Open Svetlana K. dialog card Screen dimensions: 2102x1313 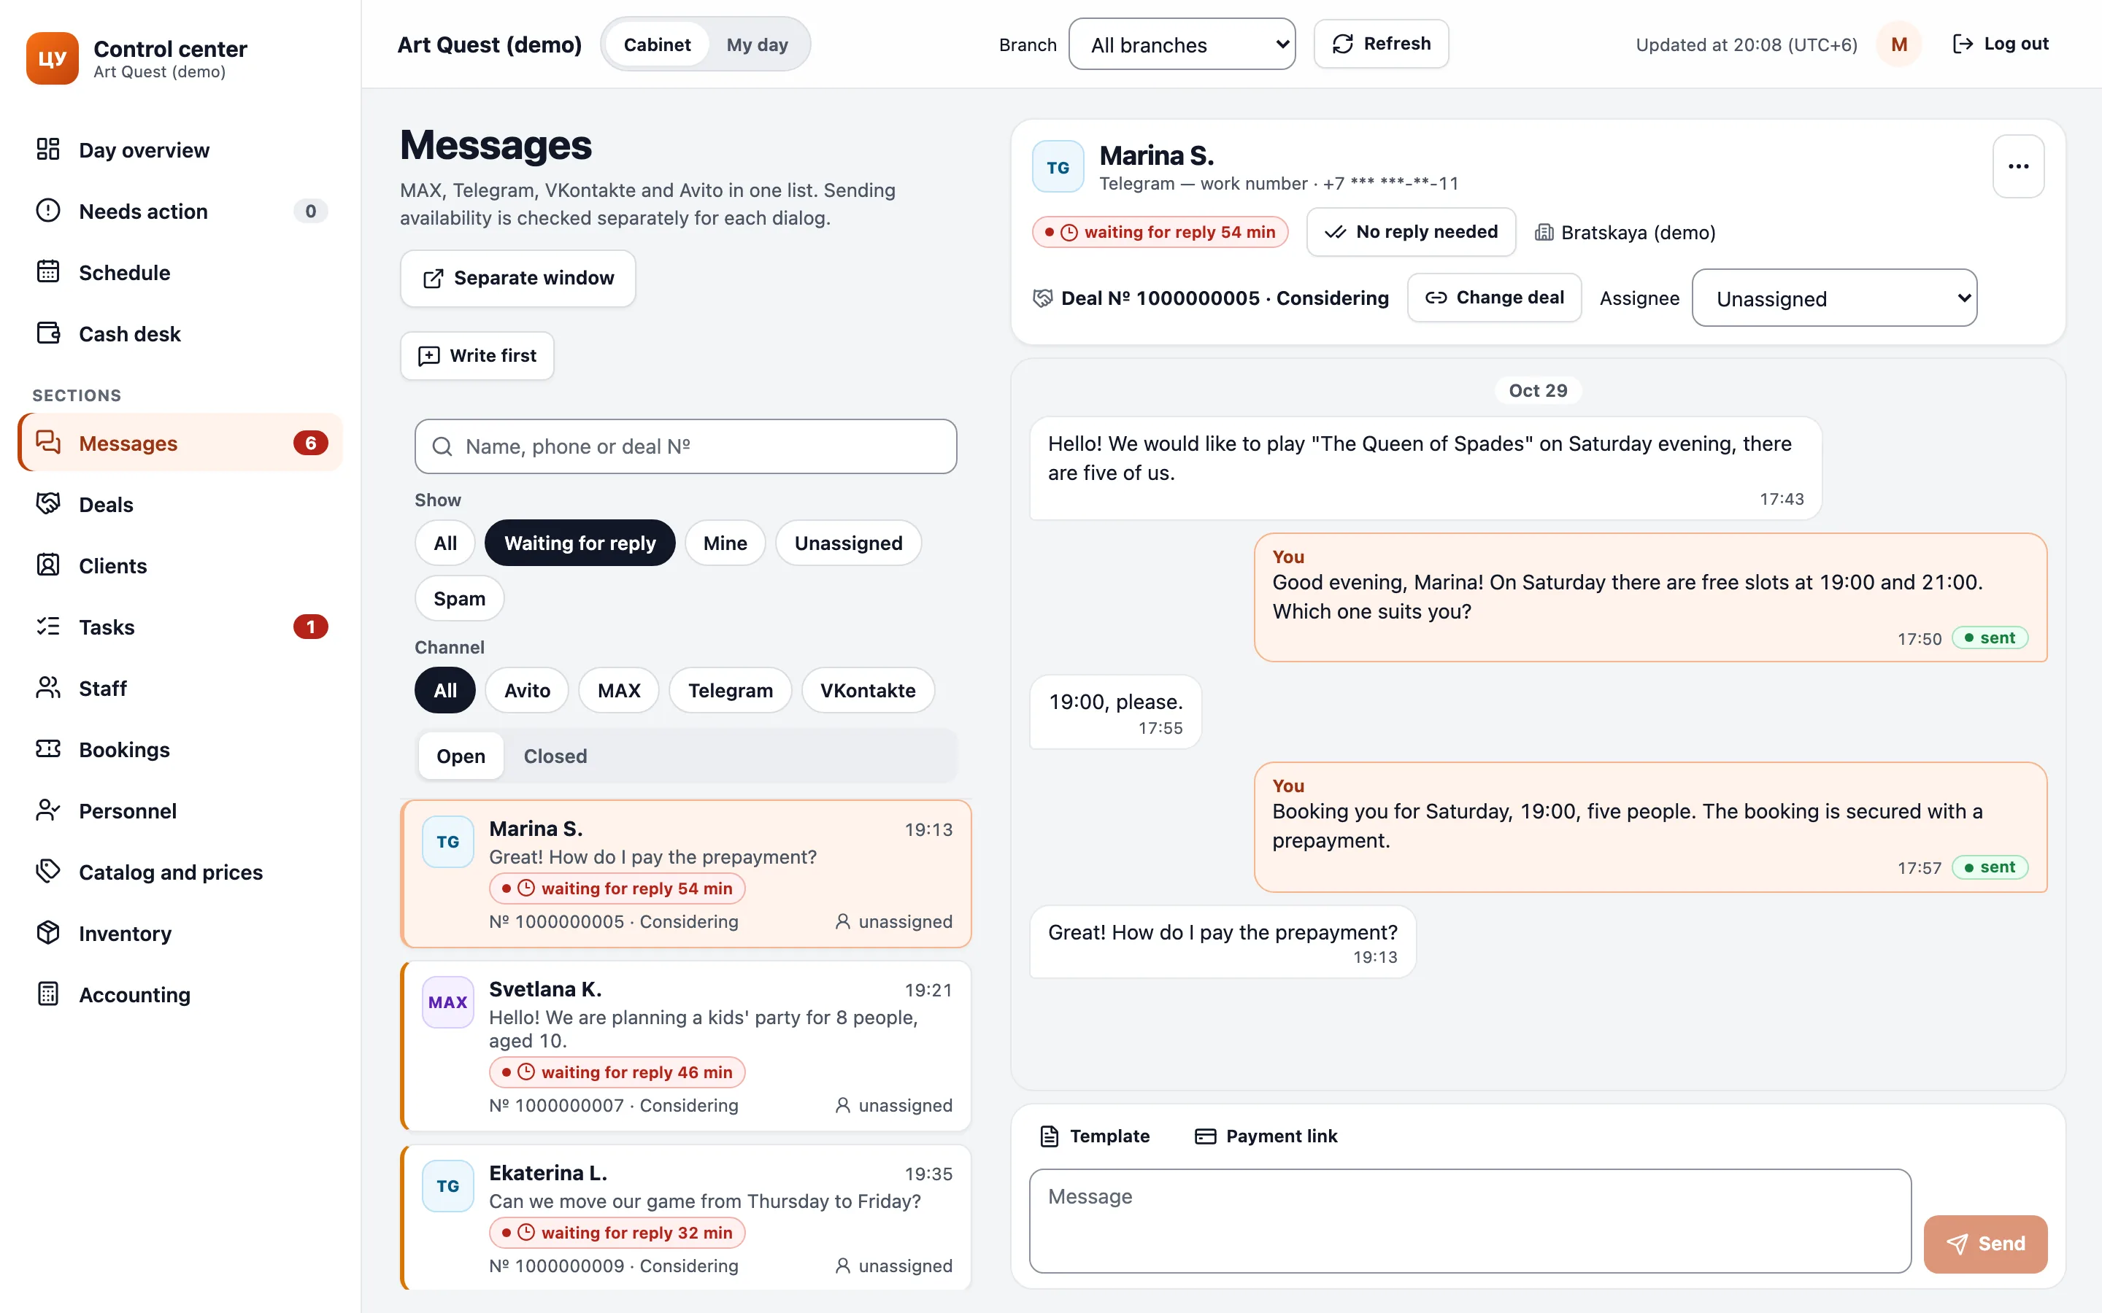pyautogui.click(x=685, y=1045)
